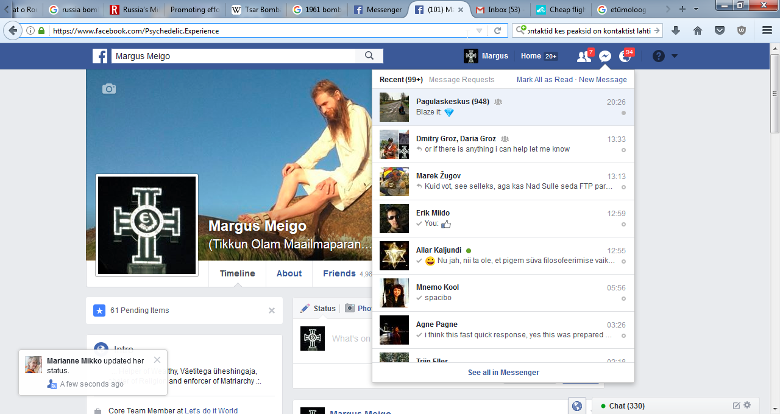
Task: Open URL bar history dropdown arrow
Action: point(480,30)
